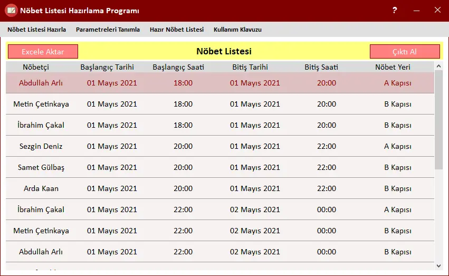The image size is (449, 276).
Task: Click B Kapısı in Samet Gülbaş row
Action: point(397,167)
